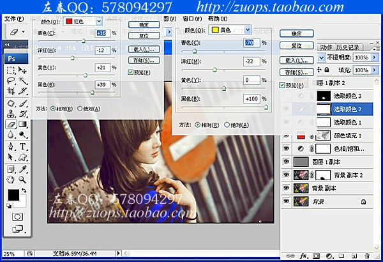
Task: Swap foreground and background colors
Action: [x=24, y=190]
